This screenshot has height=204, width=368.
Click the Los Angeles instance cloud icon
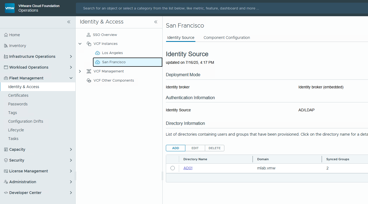tap(98, 53)
